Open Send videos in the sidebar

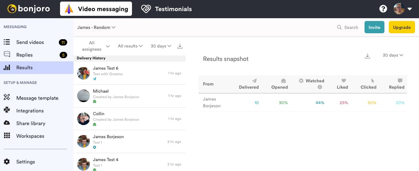(x=30, y=42)
